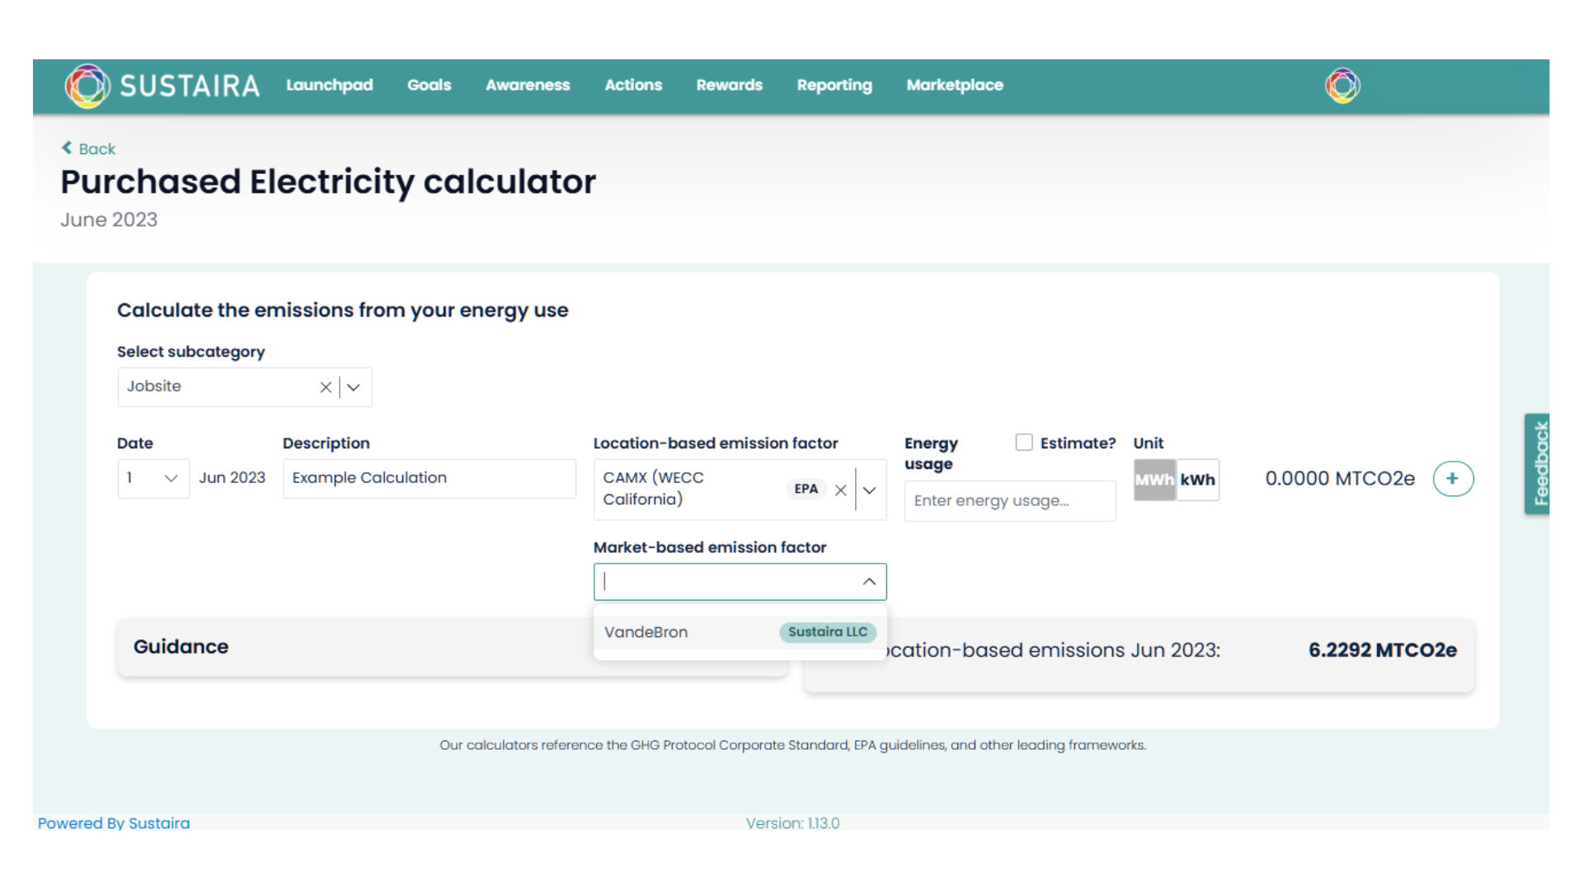Switch energy unit to MWh
The height and width of the screenshot is (890, 1583).
point(1153,480)
